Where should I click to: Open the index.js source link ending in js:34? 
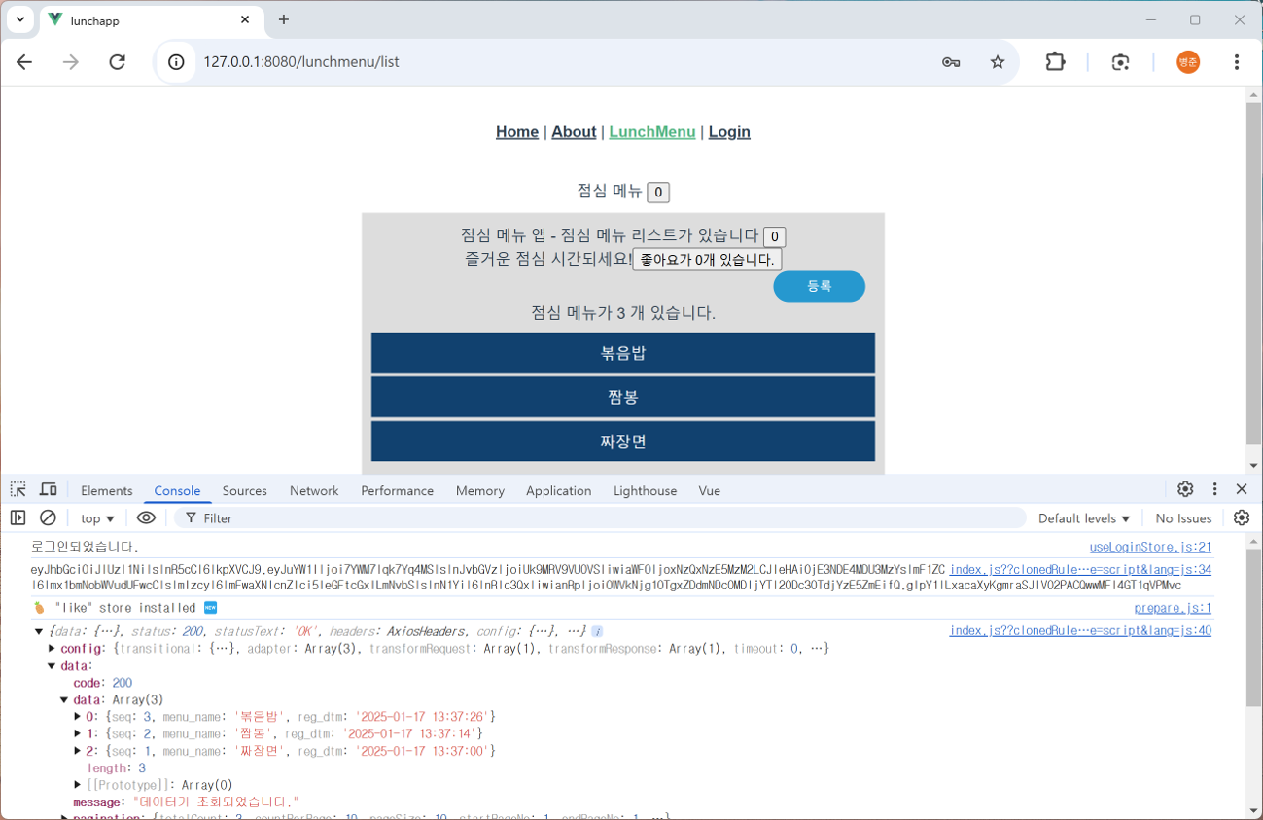tap(1080, 569)
